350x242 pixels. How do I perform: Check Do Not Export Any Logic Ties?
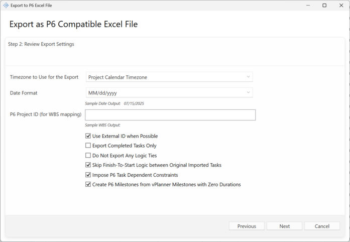pos(88,156)
